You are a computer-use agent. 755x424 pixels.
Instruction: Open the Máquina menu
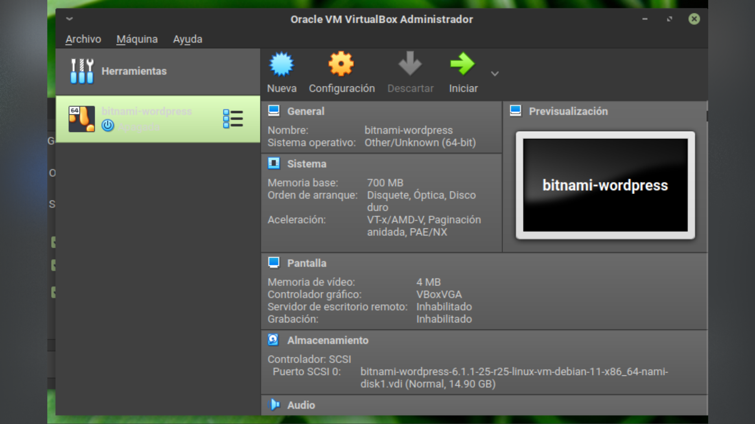(137, 39)
